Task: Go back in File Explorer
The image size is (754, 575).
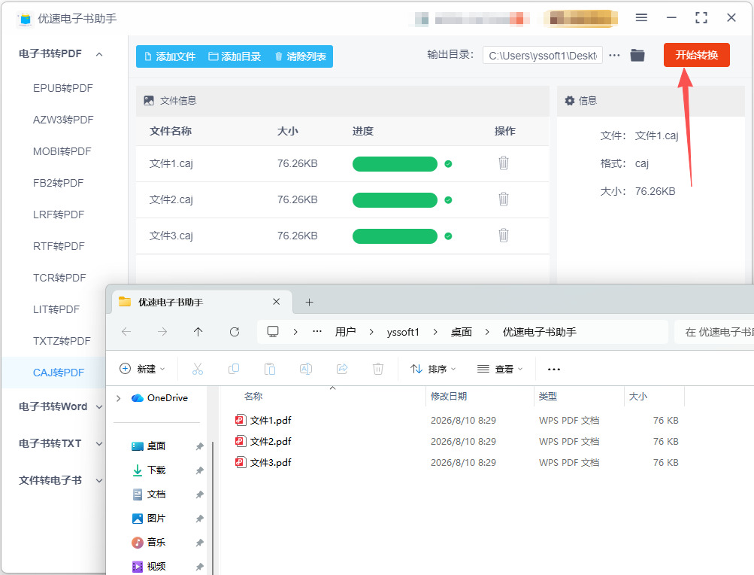Action: pos(126,332)
